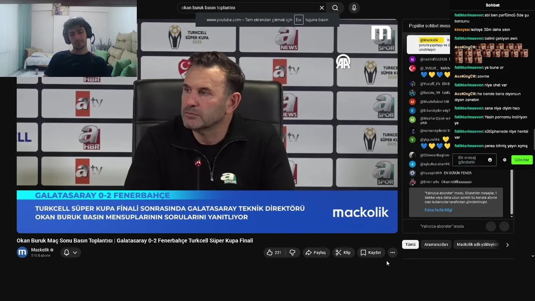Click the avatar of @nazimfiliz2126

tap(412, 59)
